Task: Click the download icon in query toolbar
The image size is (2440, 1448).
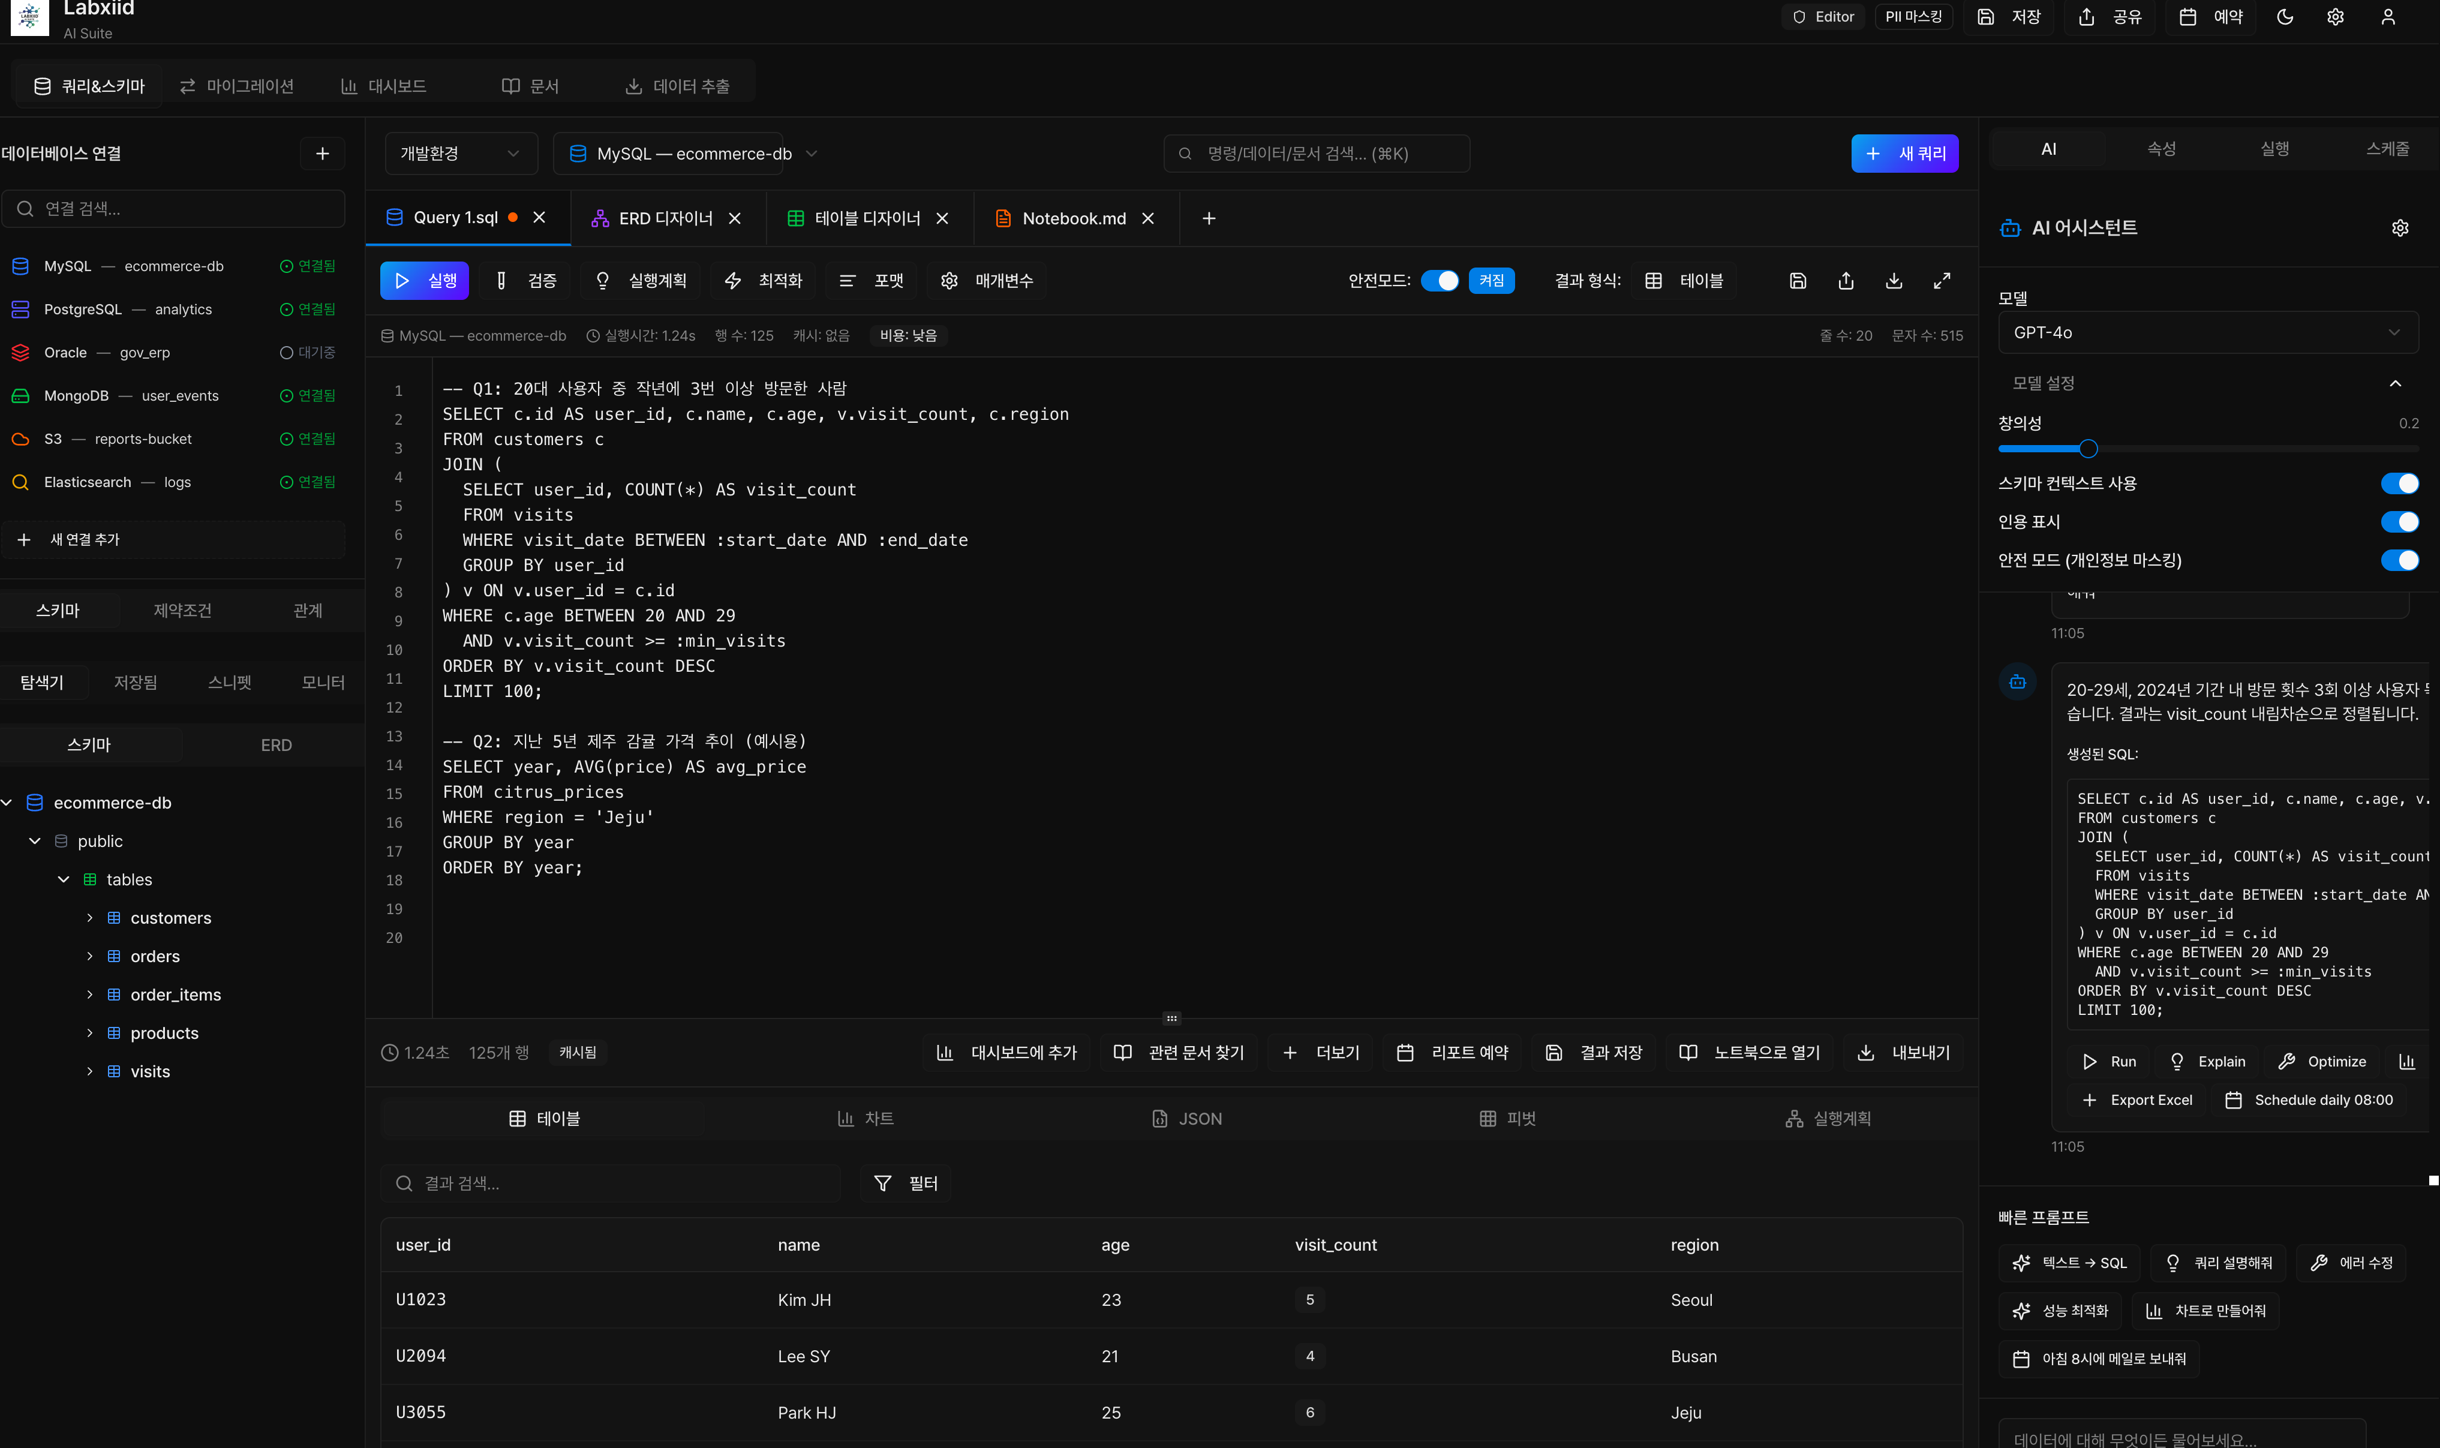Action: click(x=1894, y=281)
